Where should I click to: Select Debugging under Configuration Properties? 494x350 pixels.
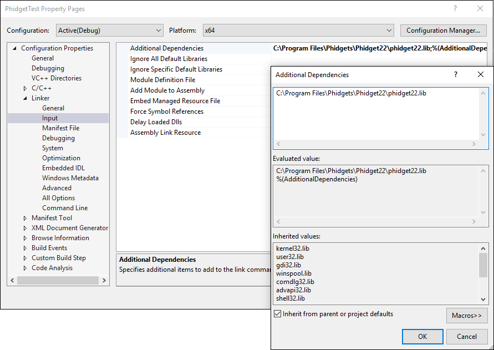pos(48,68)
